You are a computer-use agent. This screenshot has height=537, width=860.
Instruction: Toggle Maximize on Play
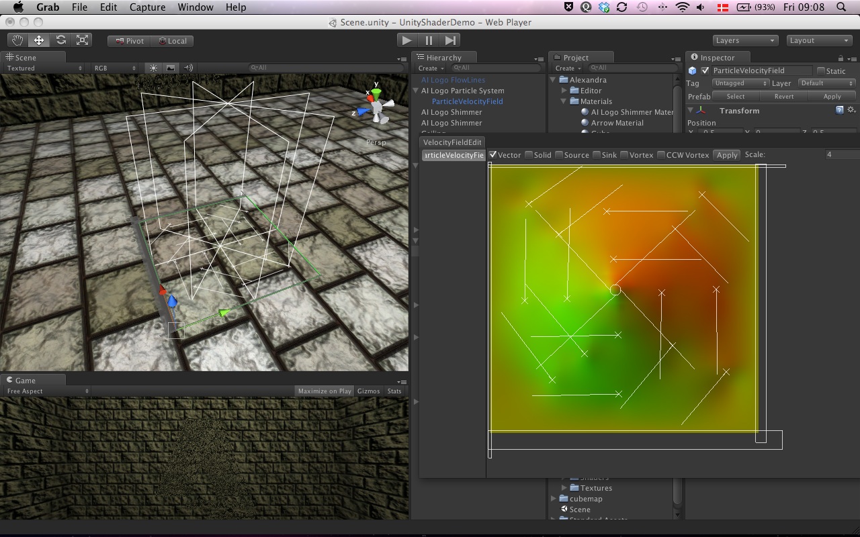[x=324, y=391]
